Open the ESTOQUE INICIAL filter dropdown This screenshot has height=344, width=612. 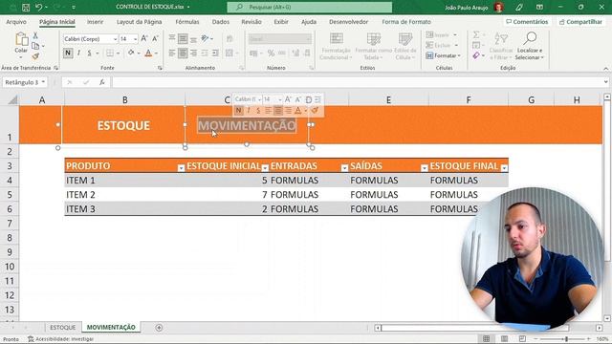(265, 168)
